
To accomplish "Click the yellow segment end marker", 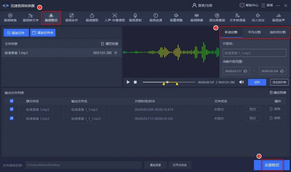I will click(177, 84).
